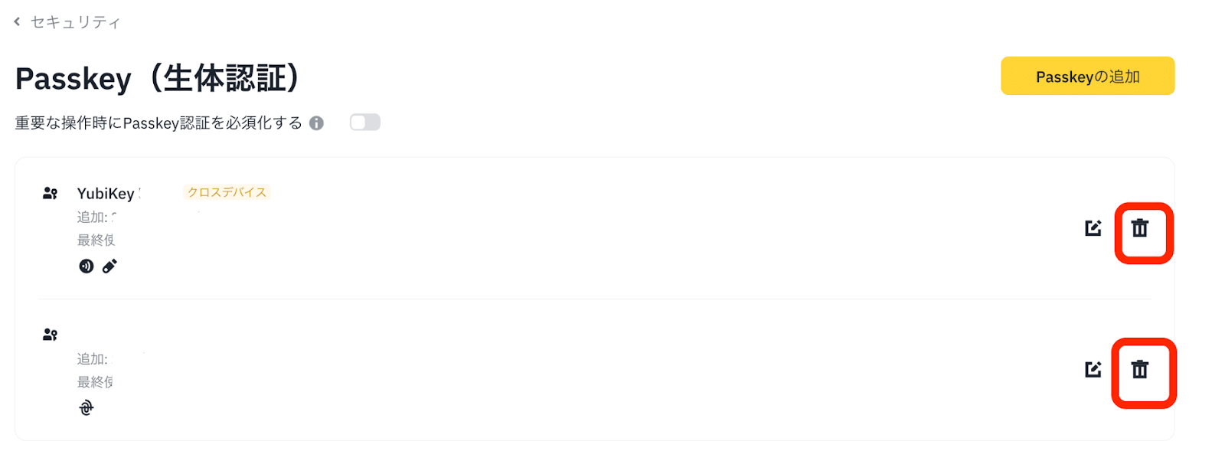Select the クロスデバイス badge
The width and height of the screenshot is (1225, 474).
[x=227, y=192]
